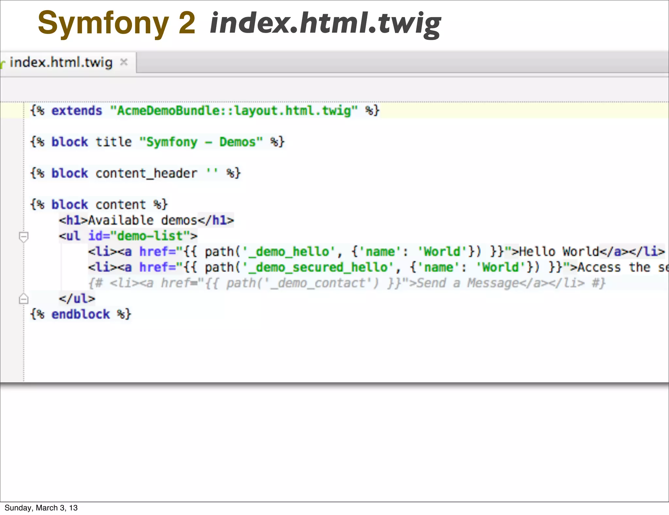The height and width of the screenshot is (515, 669).
Task: Collapse the ul demo-list fold marker
Action: (x=24, y=237)
